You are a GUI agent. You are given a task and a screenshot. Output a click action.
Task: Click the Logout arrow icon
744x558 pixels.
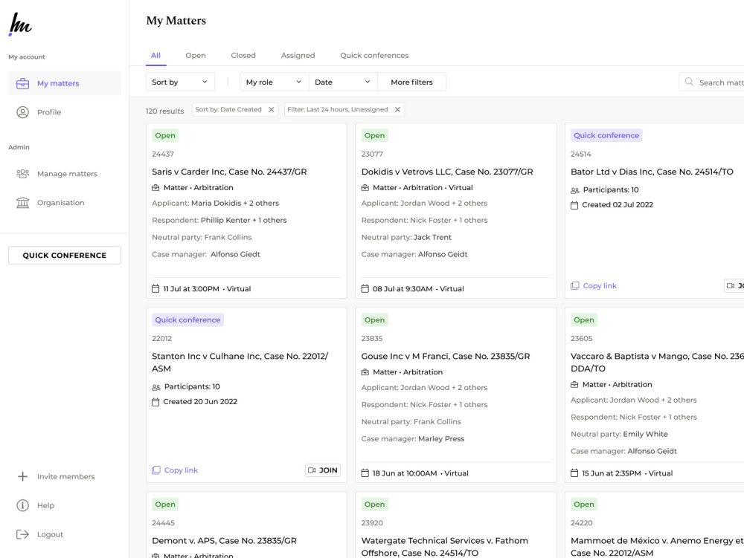[x=22, y=534]
